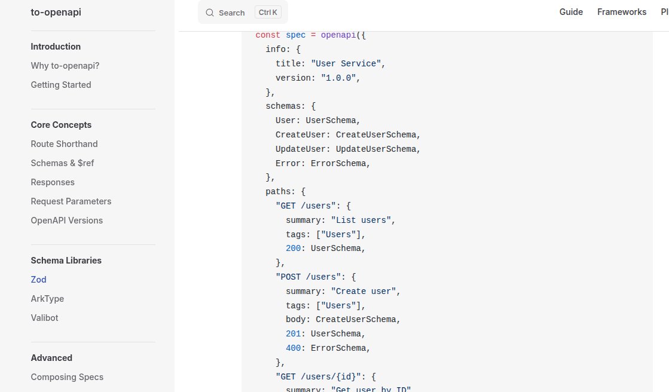Screen dimensions: 669x392
Task: Click 'Error: ErrorSchema,' code line
Action: (x=323, y=163)
